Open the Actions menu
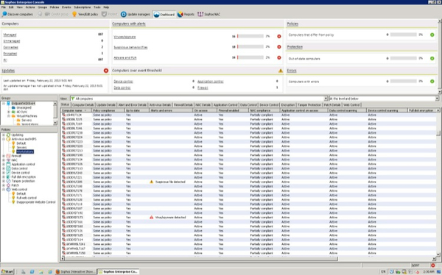 (30, 7)
